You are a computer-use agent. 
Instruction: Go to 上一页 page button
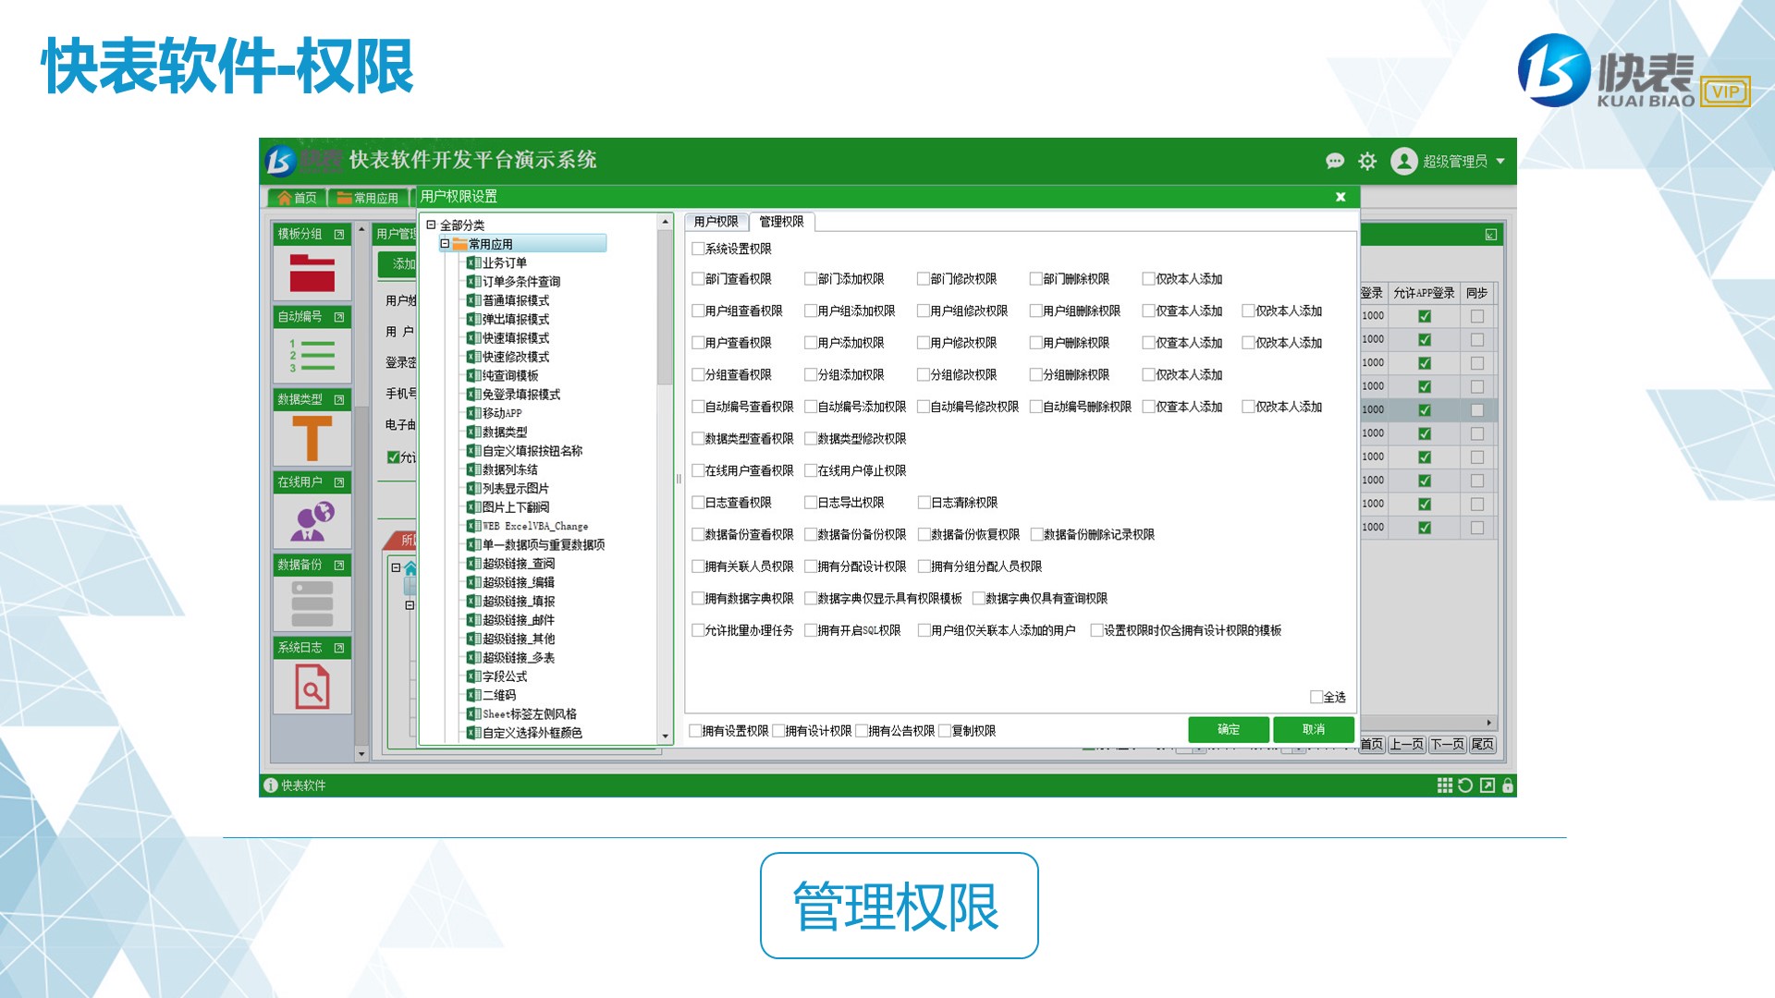pos(1407,745)
